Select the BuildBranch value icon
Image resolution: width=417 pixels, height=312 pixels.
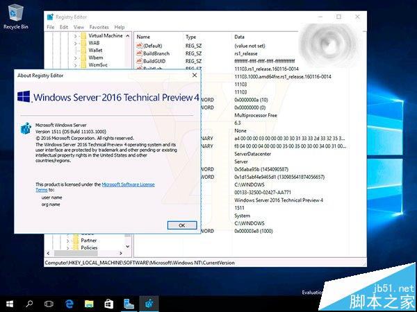(139, 53)
